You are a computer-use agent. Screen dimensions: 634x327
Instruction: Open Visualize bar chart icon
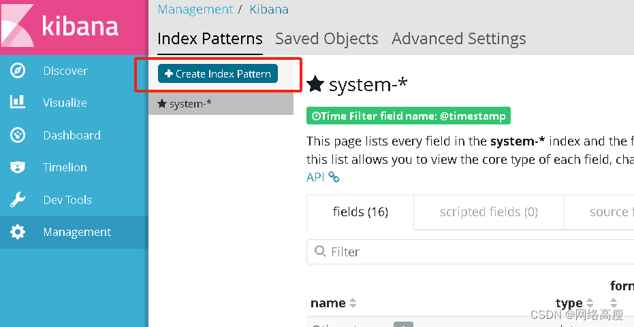point(18,102)
